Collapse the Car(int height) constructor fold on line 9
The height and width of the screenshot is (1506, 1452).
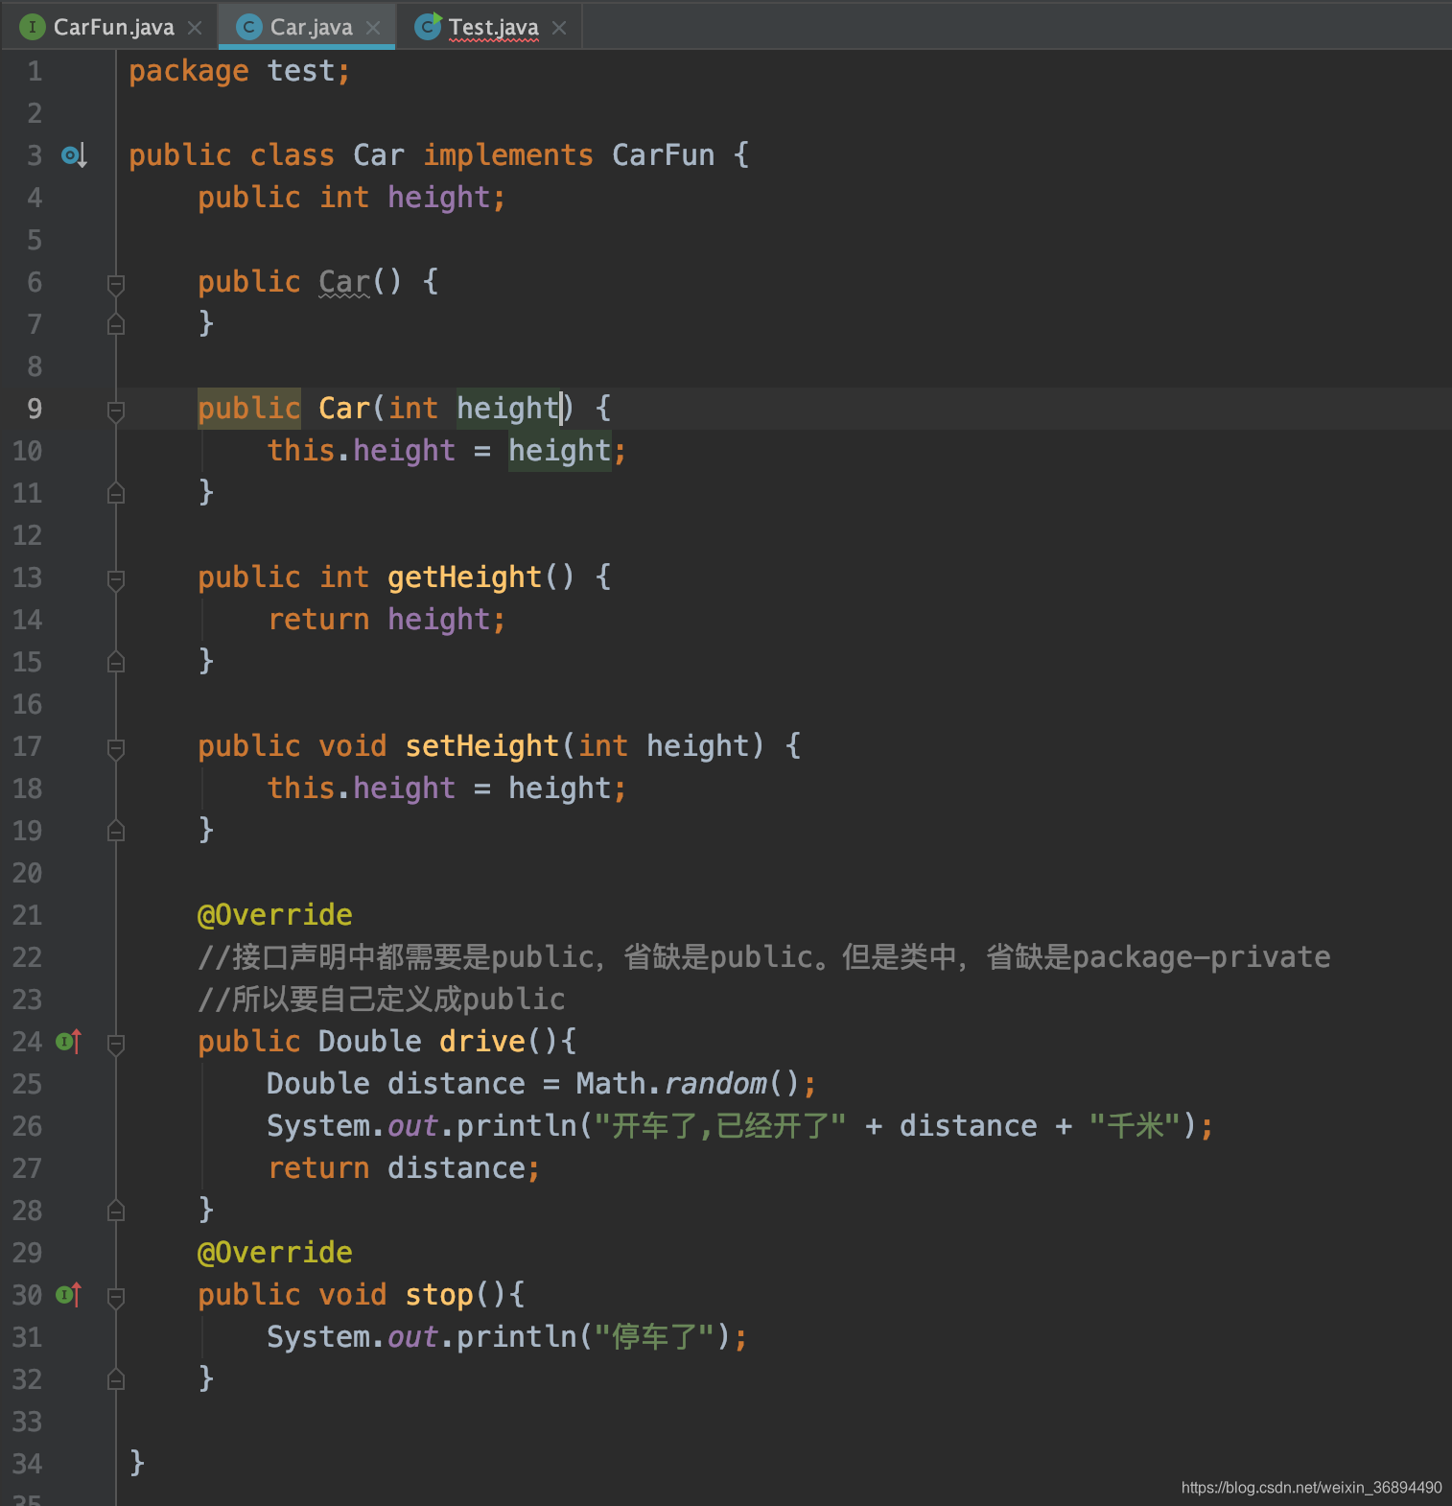point(116,411)
